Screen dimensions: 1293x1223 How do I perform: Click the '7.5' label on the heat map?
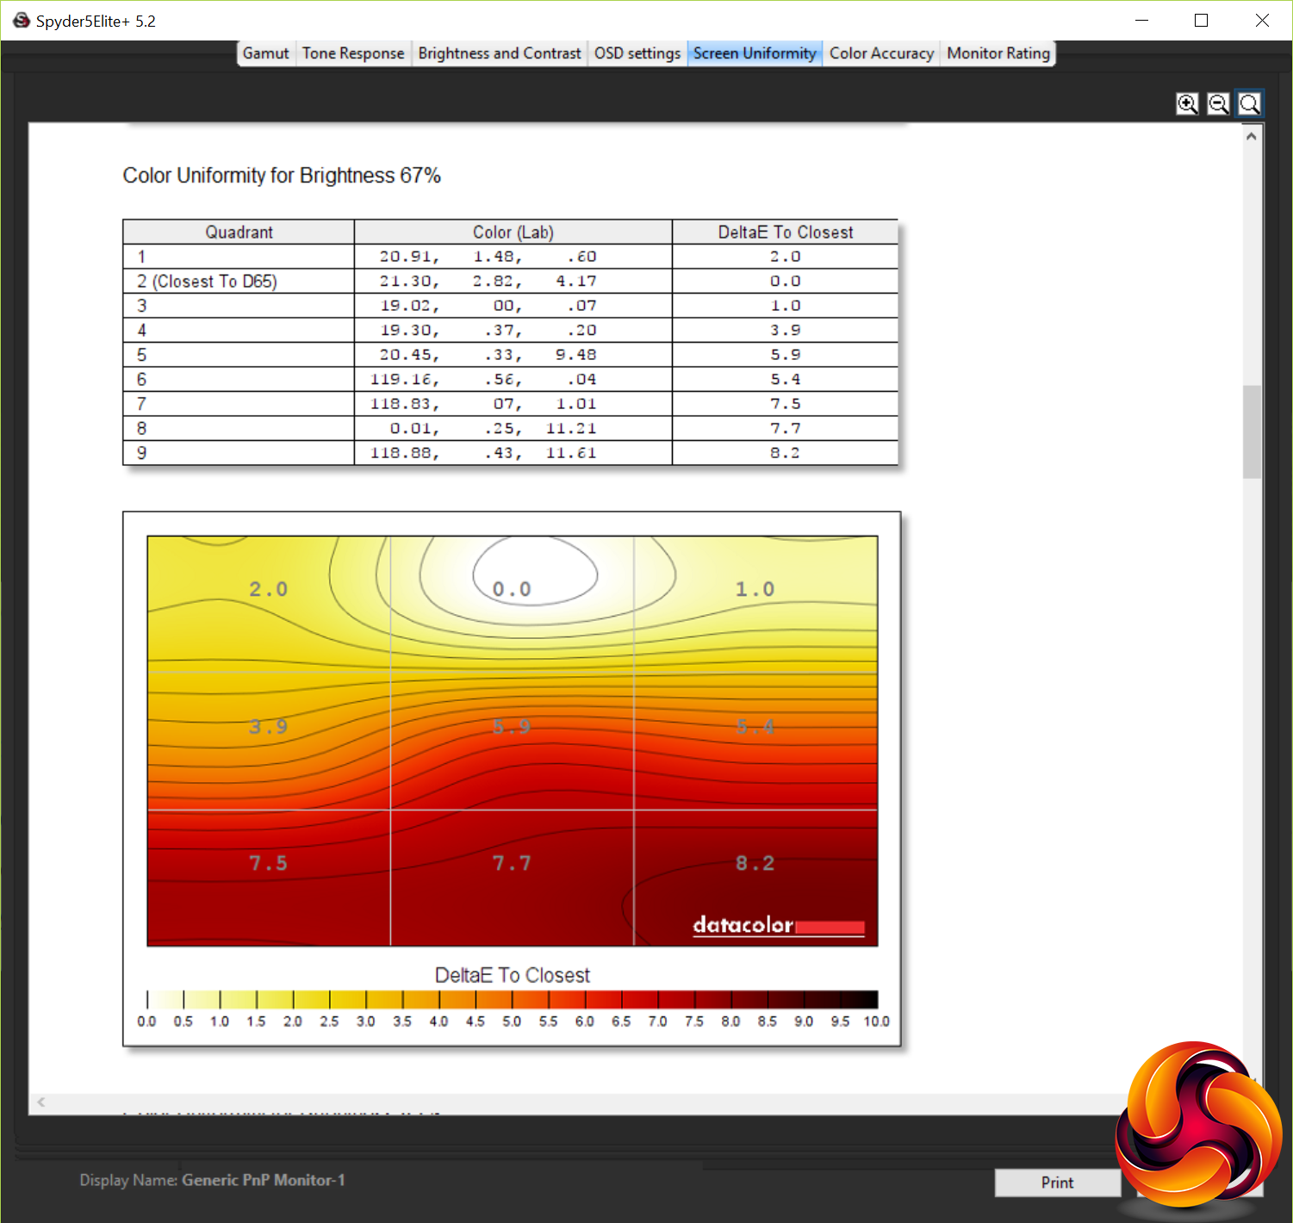pos(269,864)
